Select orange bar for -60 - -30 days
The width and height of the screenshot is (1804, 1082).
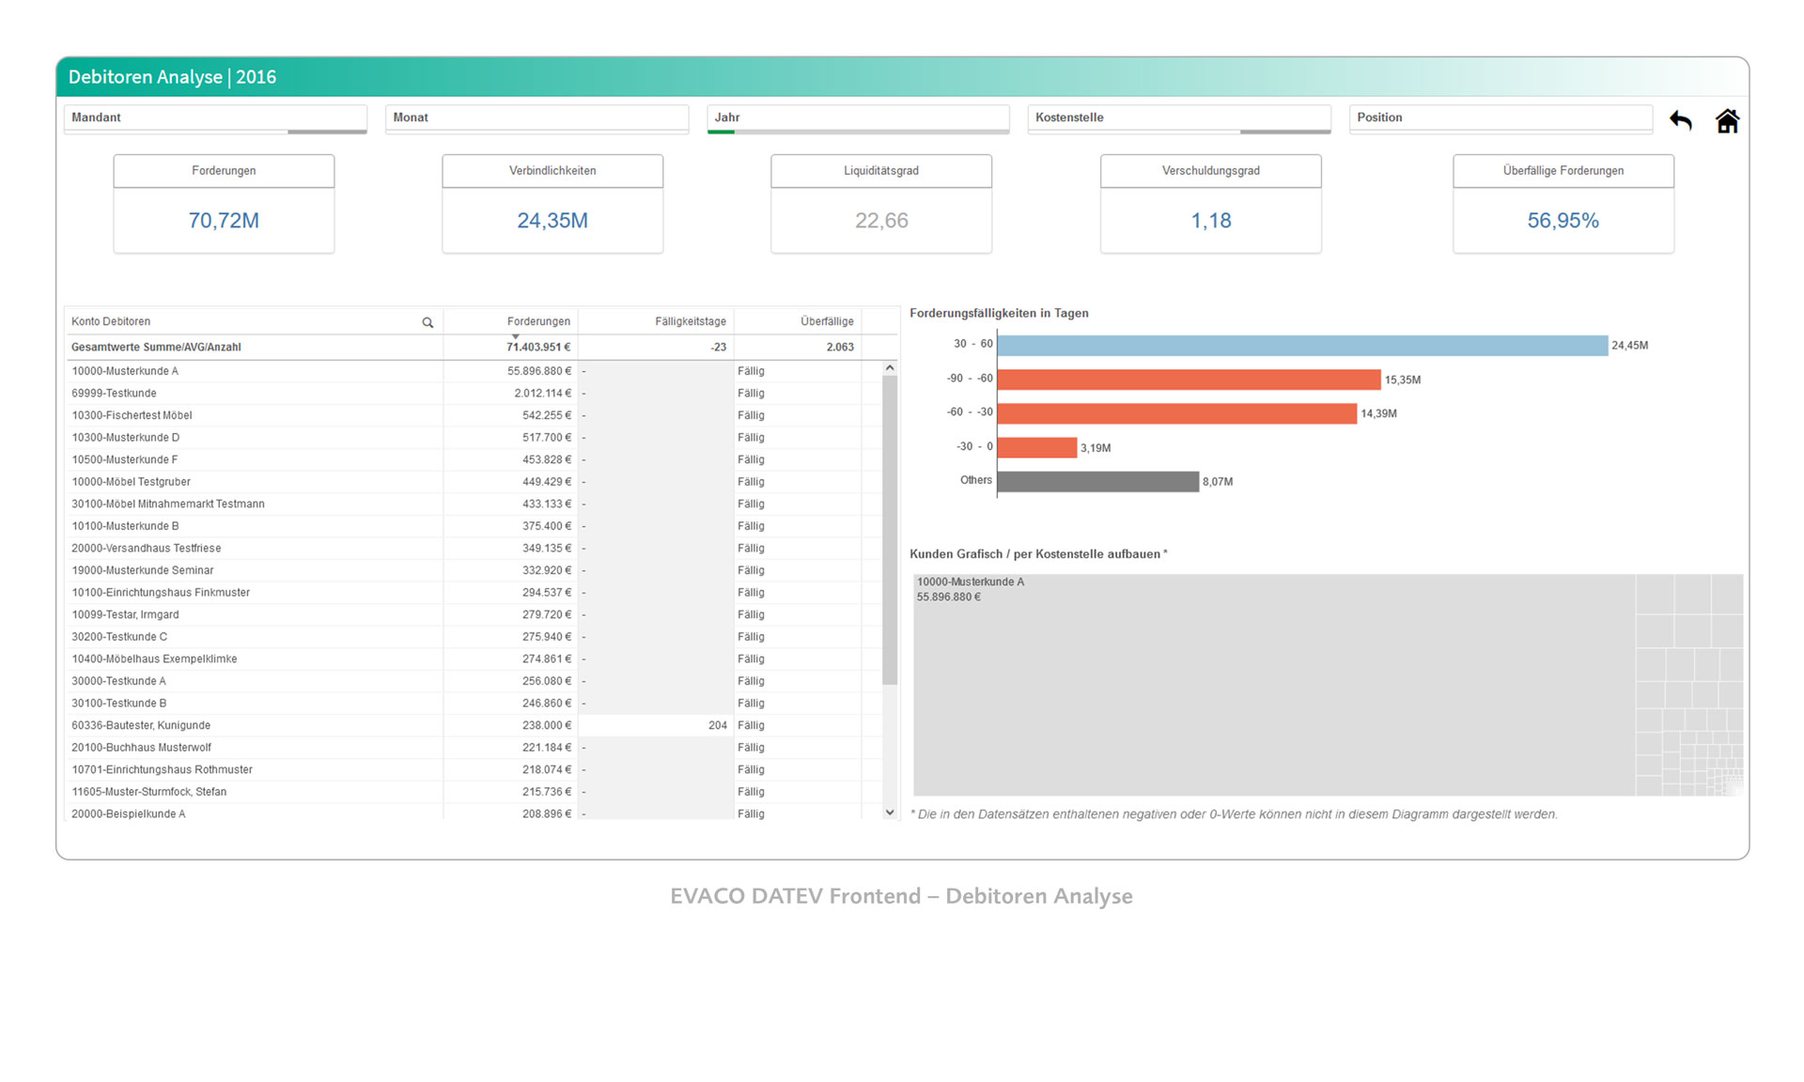click(1177, 413)
